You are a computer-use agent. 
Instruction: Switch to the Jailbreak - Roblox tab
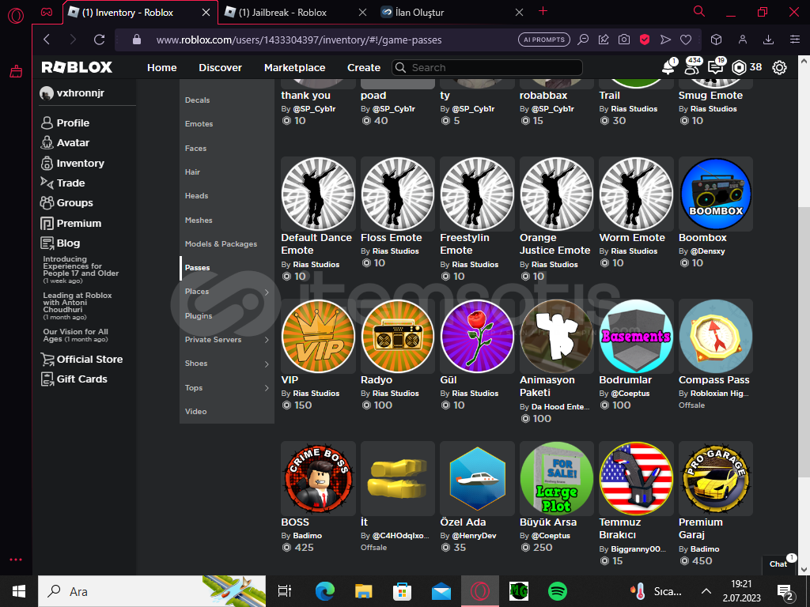pyautogui.click(x=282, y=13)
